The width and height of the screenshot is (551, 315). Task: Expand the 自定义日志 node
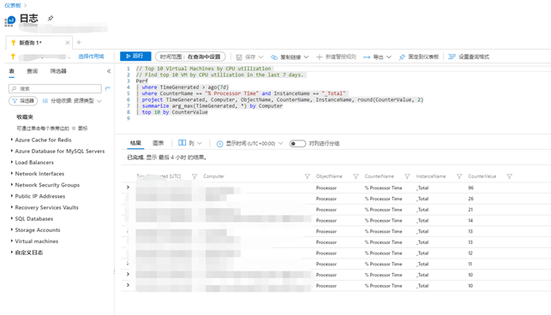12,252
